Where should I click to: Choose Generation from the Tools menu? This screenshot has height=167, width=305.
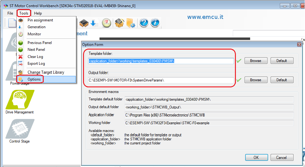(46, 27)
